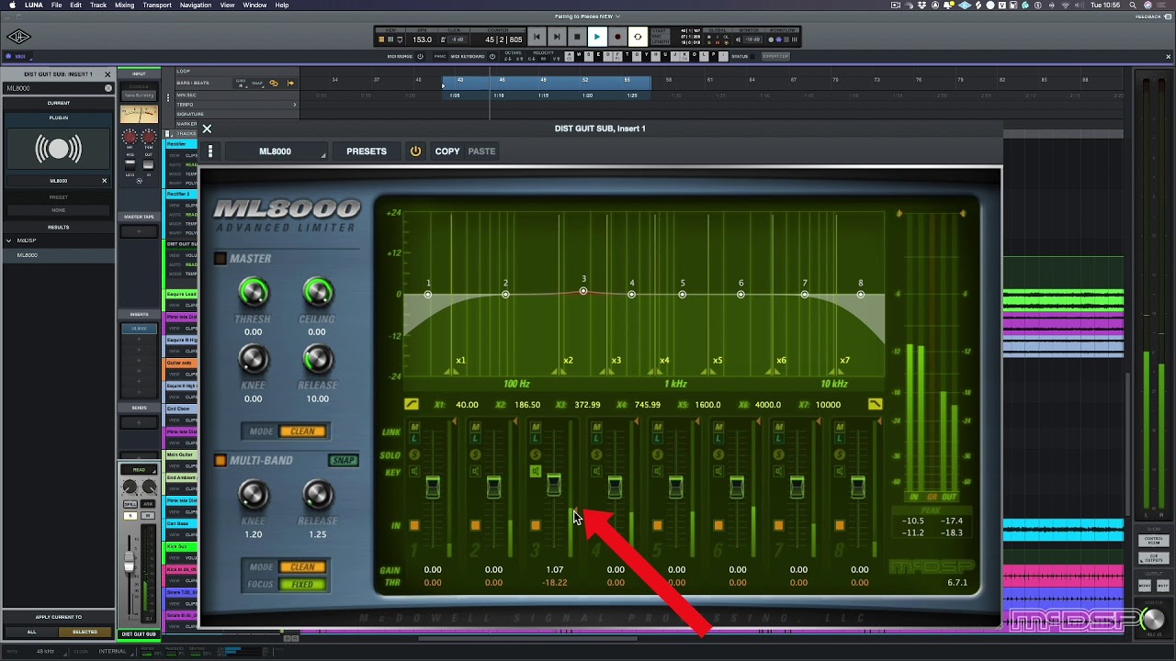
Task: Toggle the loop cycle button in transport
Action: (x=638, y=37)
